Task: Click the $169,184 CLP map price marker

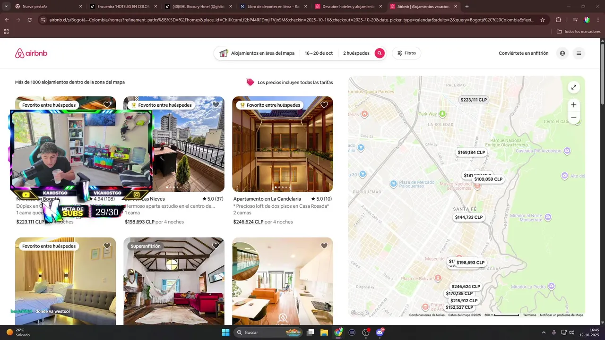Action: click(x=471, y=153)
